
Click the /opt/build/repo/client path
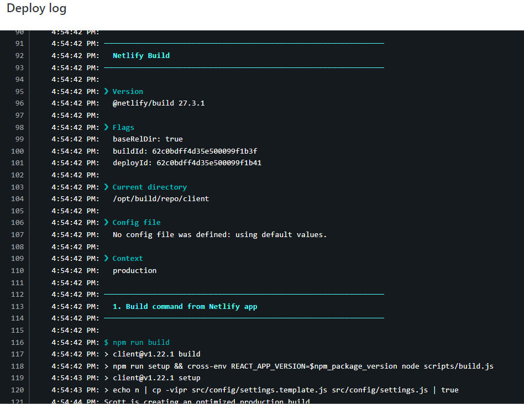click(x=161, y=198)
